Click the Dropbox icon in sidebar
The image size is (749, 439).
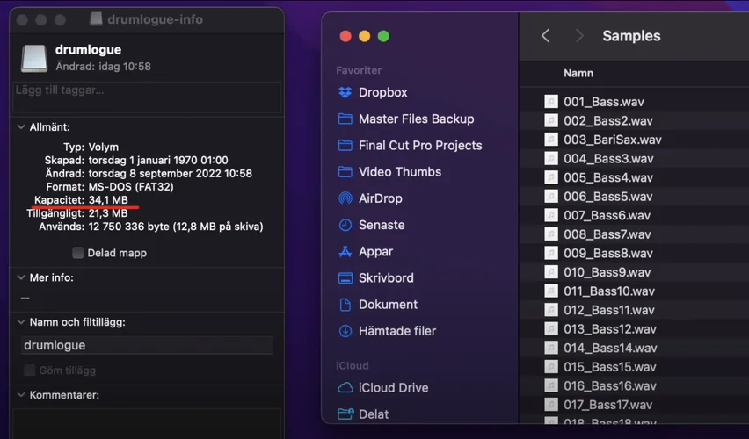pos(345,92)
